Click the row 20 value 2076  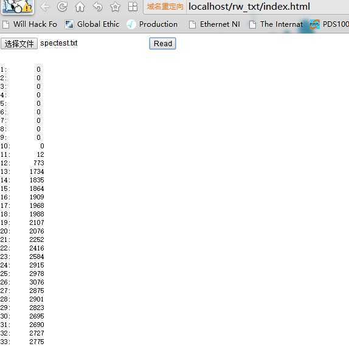[x=36, y=231]
